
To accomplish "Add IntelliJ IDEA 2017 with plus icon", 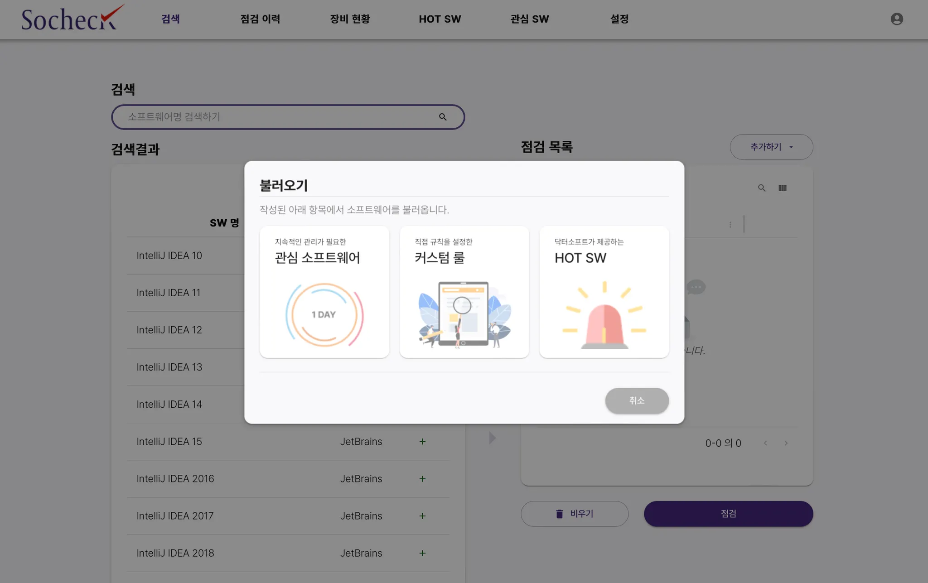I will coord(422,516).
